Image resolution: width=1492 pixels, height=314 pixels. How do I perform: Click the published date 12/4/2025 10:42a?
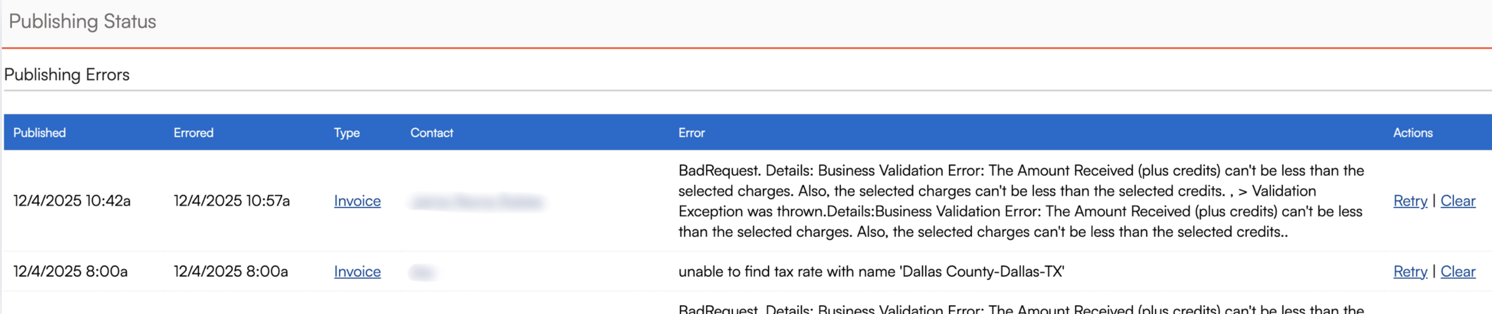point(72,201)
